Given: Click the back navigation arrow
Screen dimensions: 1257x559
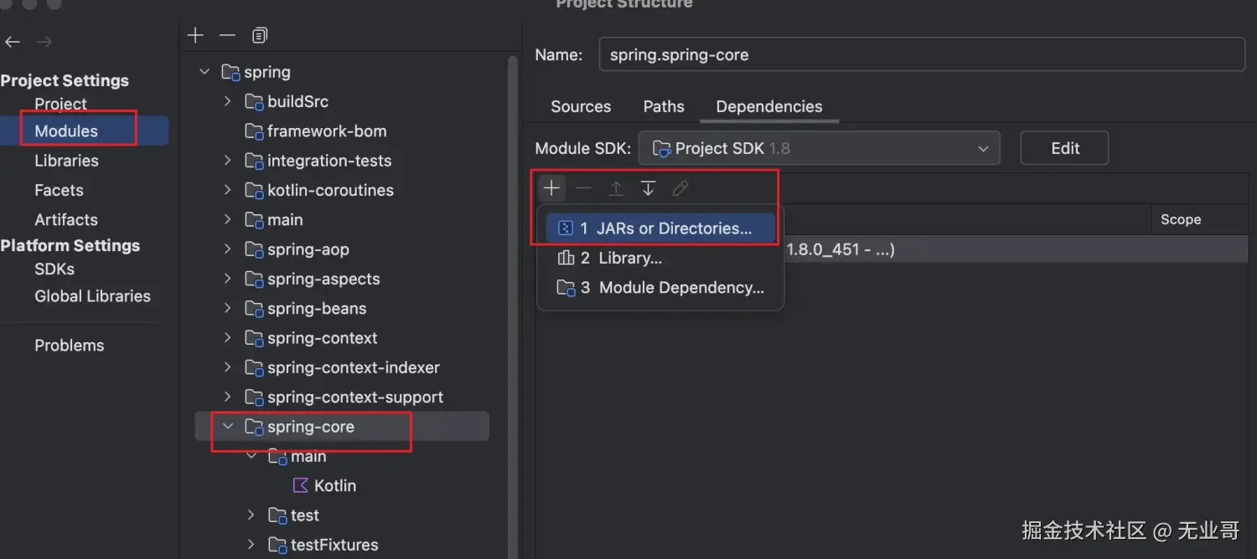Looking at the screenshot, I should [x=13, y=41].
